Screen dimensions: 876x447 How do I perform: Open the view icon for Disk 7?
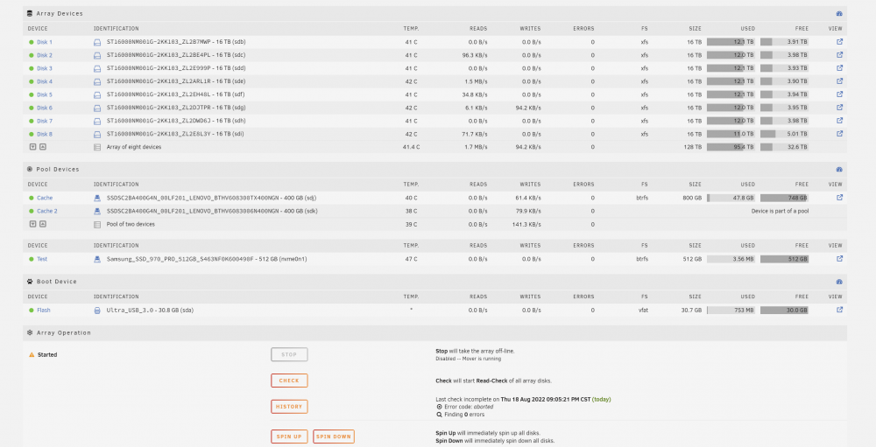click(x=839, y=121)
